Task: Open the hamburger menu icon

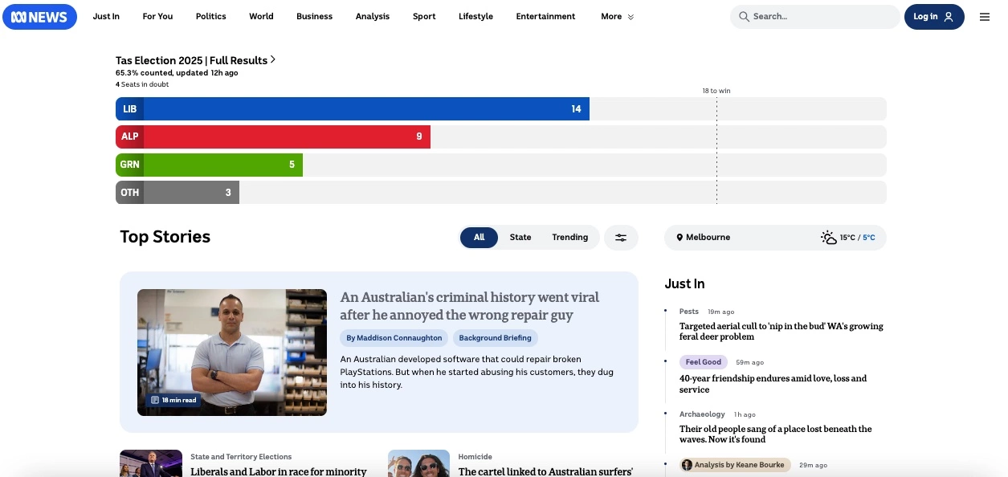Action: pyautogui.click(x=985, y=17)
